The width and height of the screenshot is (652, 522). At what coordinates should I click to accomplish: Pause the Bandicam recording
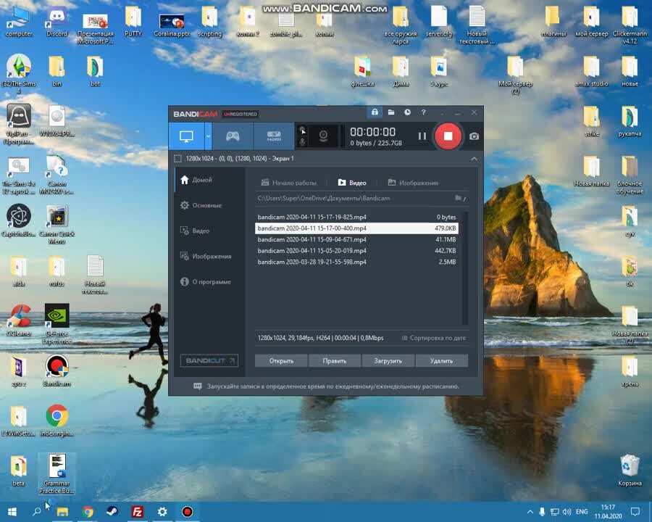422,136
